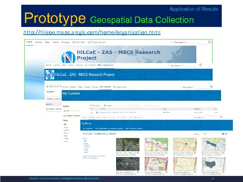
Task: Click the Share button in the My Content toolbar
Action: pos(119,105)
